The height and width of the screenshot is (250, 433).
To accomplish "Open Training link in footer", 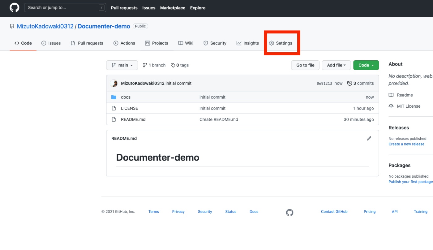I will point(421,212).
